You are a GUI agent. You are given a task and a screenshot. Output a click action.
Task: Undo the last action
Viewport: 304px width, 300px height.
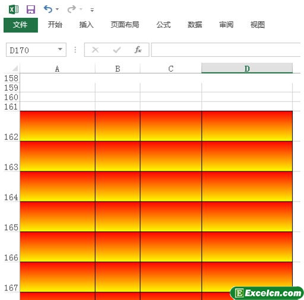click(48, 9)
